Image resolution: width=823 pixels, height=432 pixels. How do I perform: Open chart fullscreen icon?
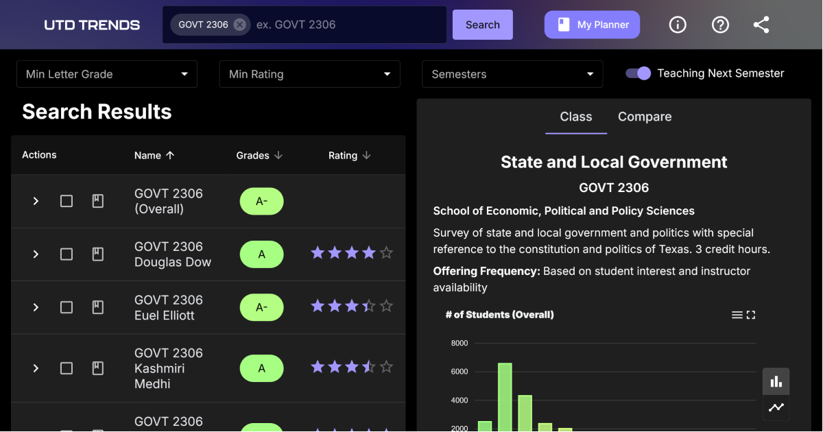751,315
